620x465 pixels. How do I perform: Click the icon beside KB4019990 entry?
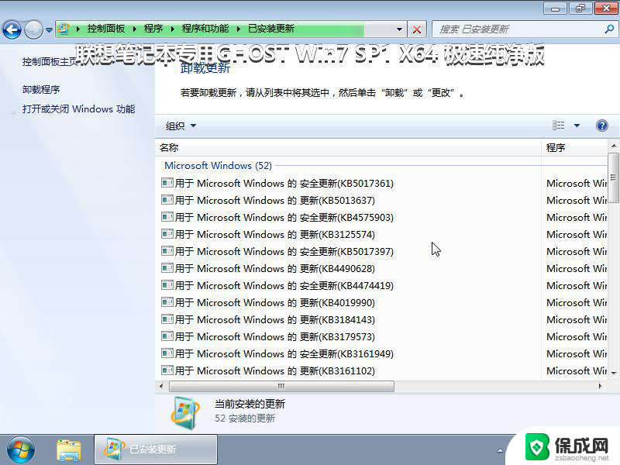click(167, 301)
